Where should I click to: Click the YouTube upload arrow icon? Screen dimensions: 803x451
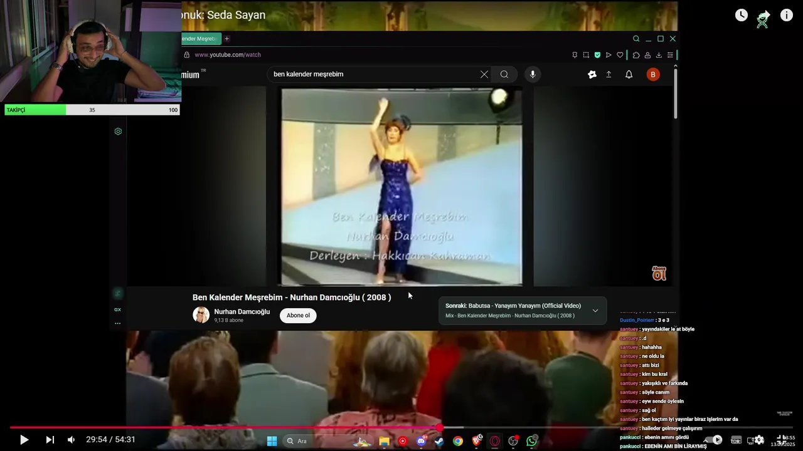609,75
